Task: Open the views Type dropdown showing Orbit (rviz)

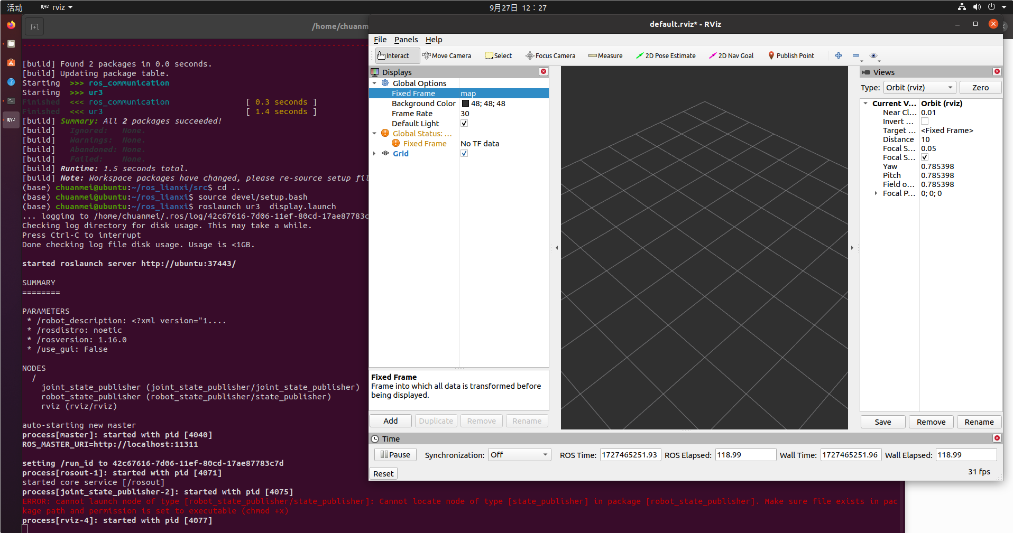Action: click(x=919, y=87)
